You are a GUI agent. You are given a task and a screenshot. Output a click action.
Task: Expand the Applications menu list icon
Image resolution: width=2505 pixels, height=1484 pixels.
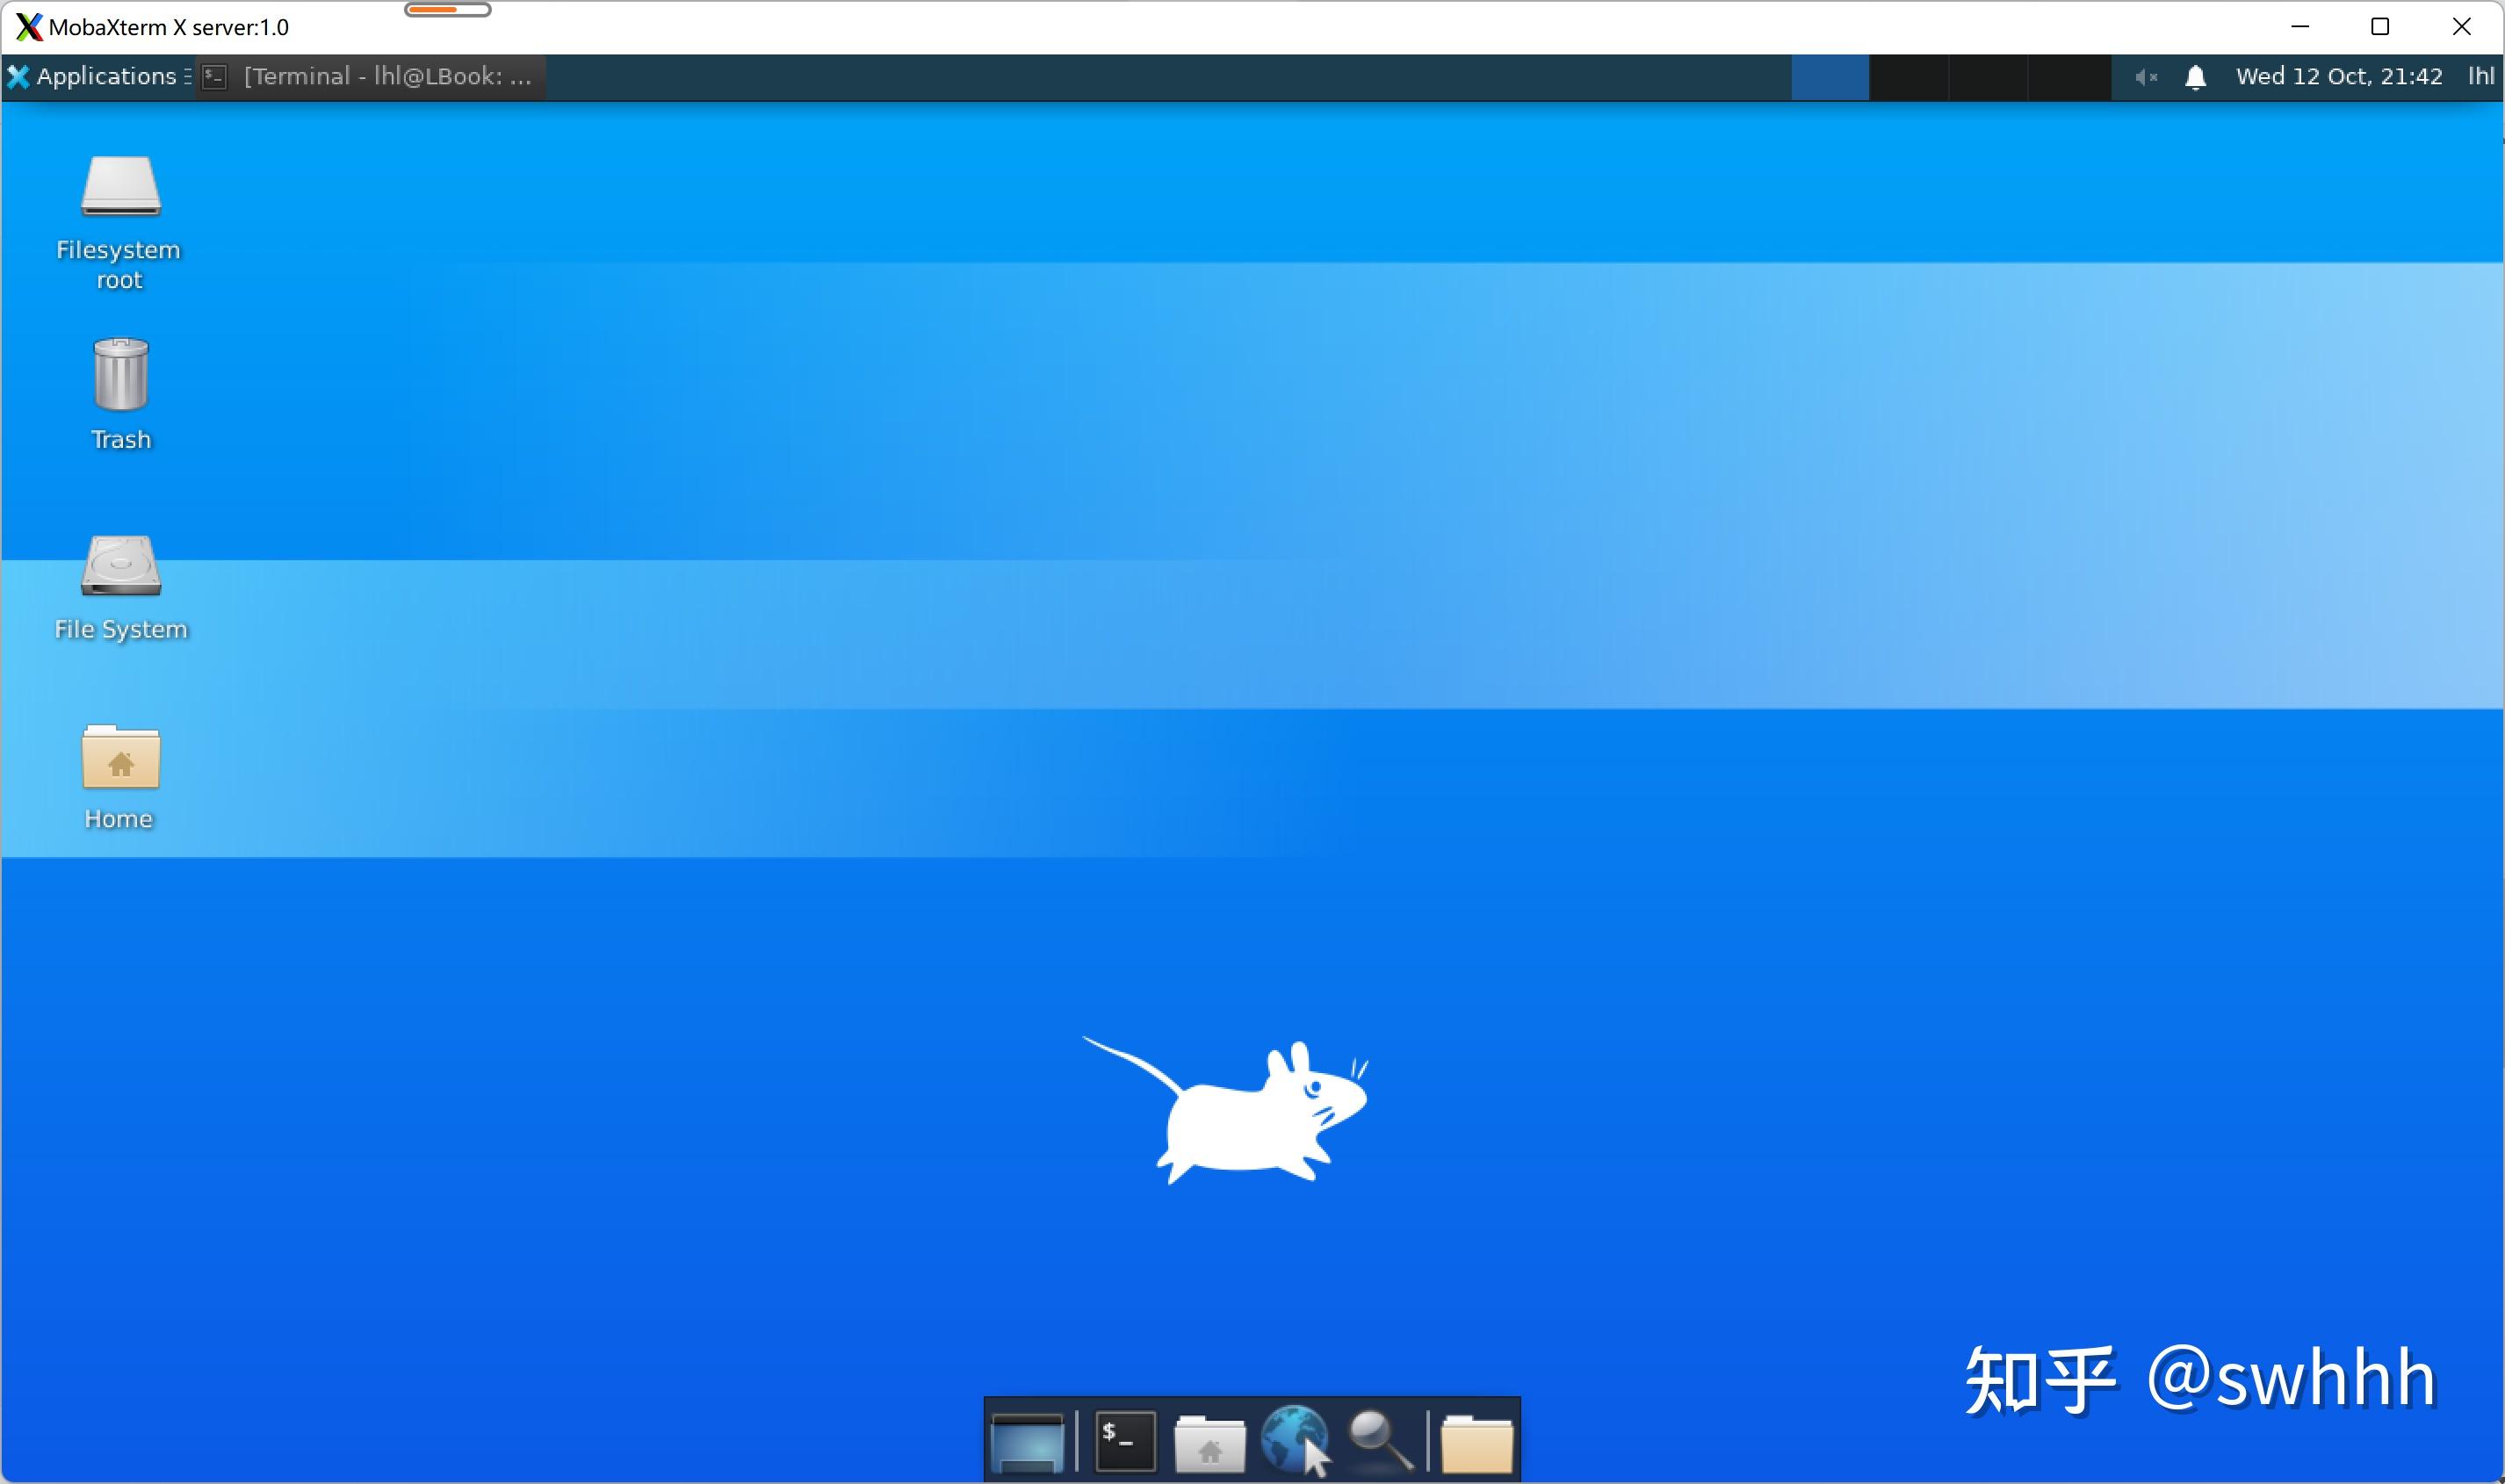(x=188, y=76)
